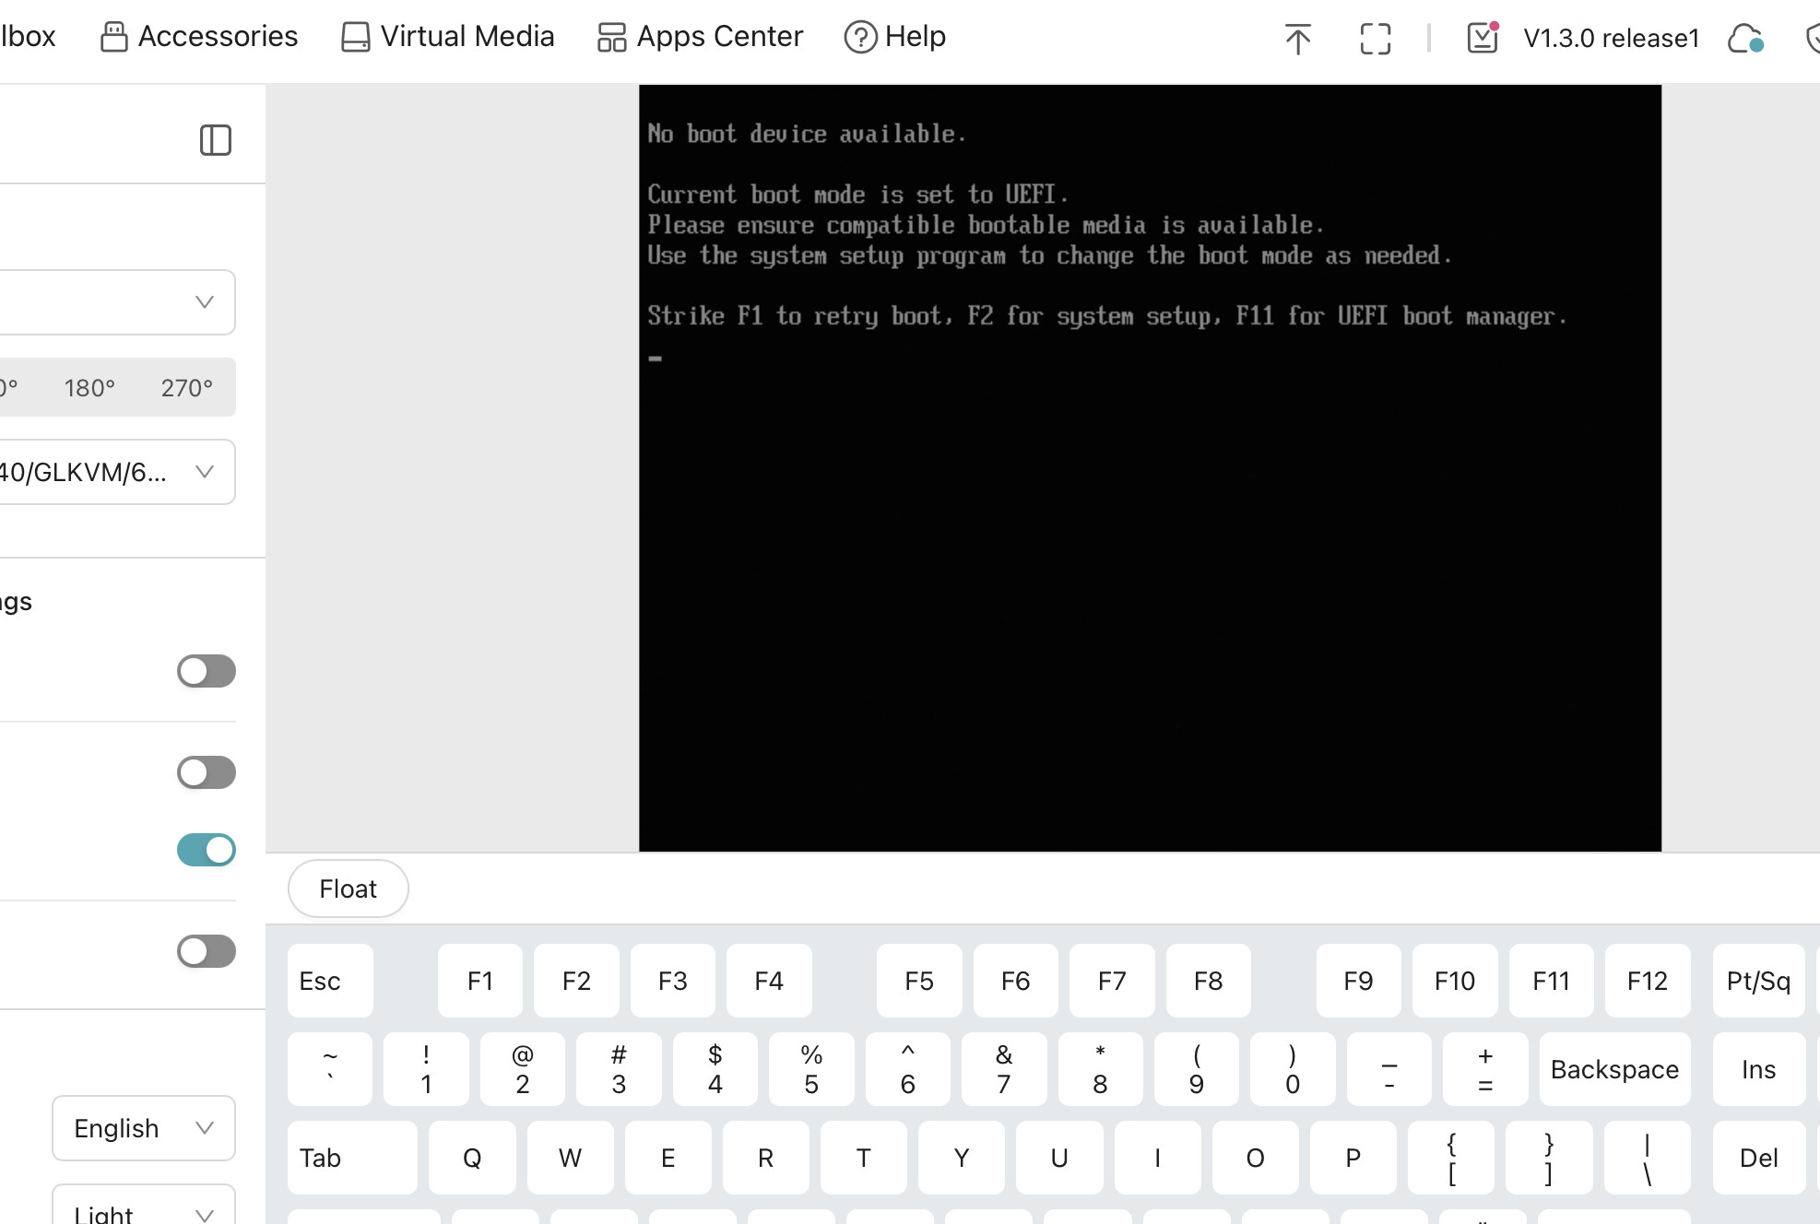Expand the first sidebar dropdown

117,302
